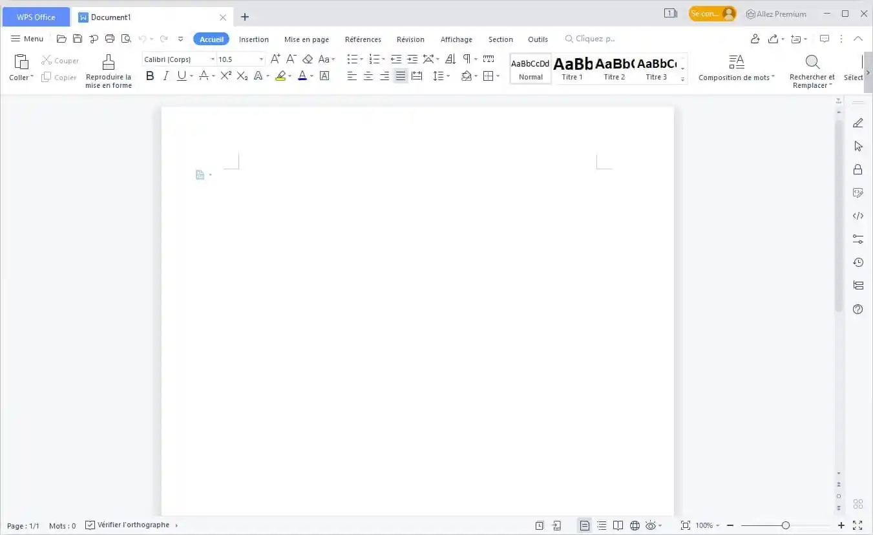Apply the Titre 1 style

point(573,68)
